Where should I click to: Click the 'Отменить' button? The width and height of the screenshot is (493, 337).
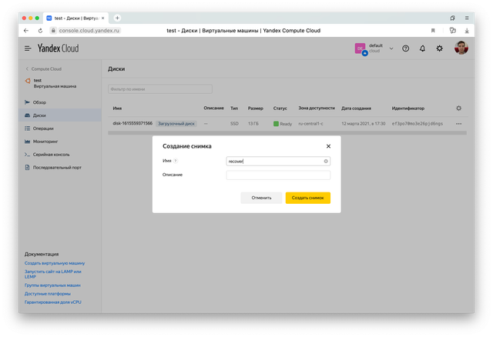[x=261, y=198]
